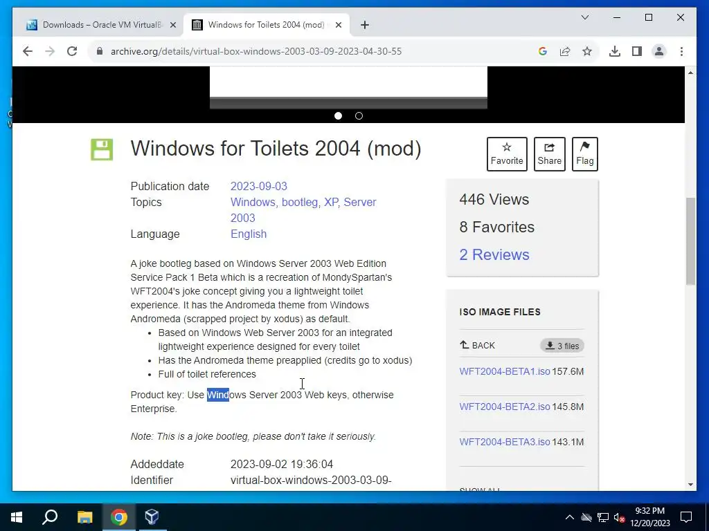This screenshot has height=531, width=709.
Task: Download WFT2004-BETA3.iso
Action: [x=505, y=442]
